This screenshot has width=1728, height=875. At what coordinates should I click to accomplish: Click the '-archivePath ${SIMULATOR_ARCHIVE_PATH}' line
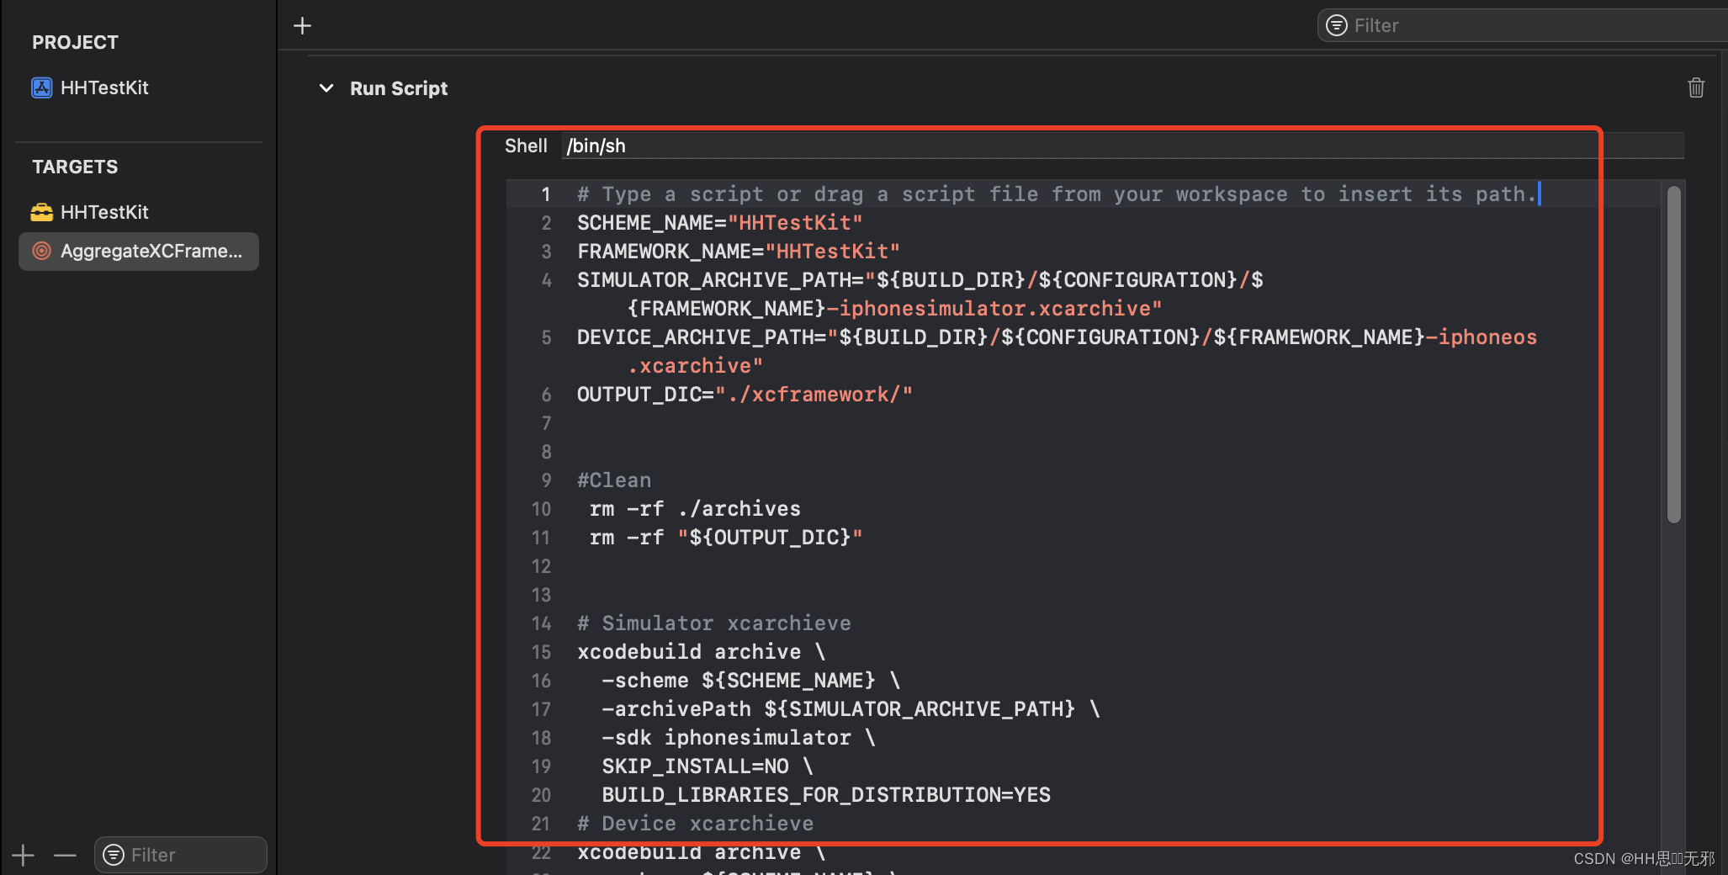coord(851,709)
